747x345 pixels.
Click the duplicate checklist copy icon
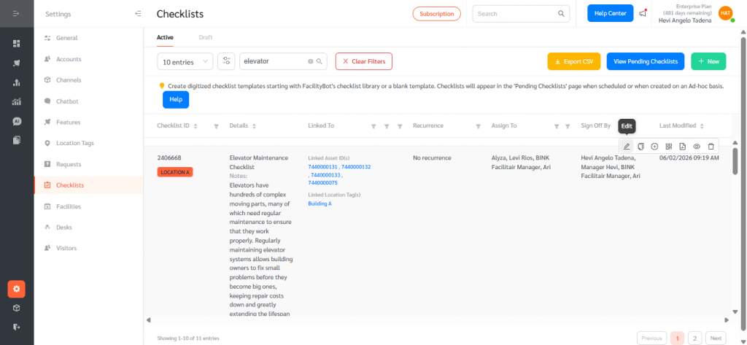(640, 147)
